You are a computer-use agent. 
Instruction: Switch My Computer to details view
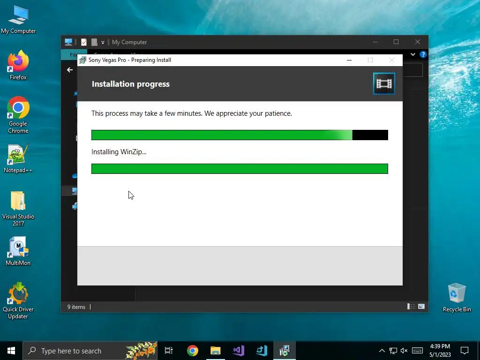click(x=411, y=307)
